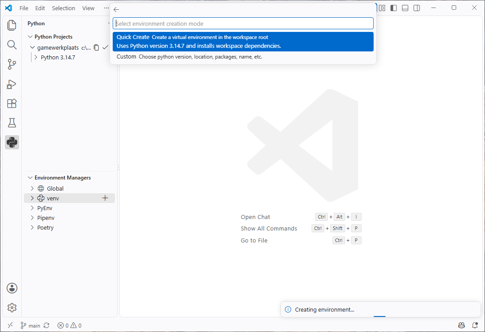Viewport: 485px width, 332px height.
Task: Click the checkmark beside gamewerkplaats
Action: pyautogui.click(x=106, y=47)
